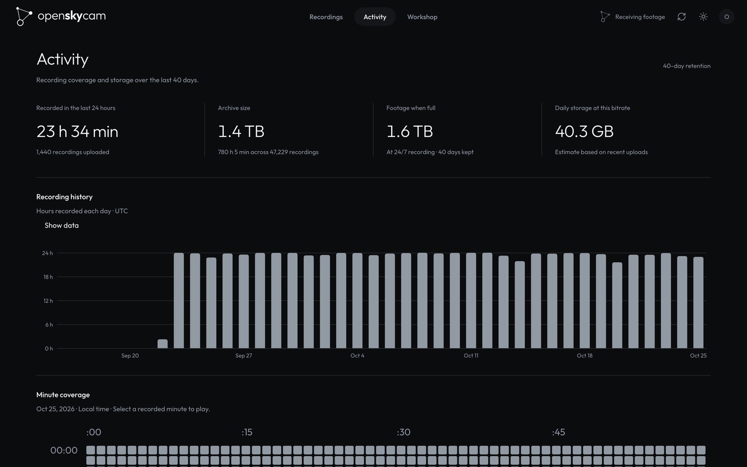Click the 40.3 GB daily storage value
Viewport: 747px width, 467px height.
coord(585,131)
